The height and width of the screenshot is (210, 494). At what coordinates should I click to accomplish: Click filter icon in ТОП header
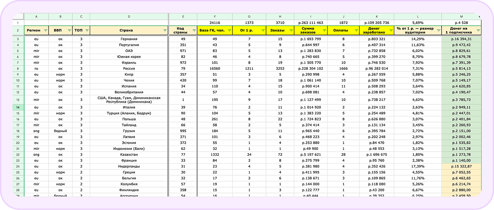(x=87, y=31)
